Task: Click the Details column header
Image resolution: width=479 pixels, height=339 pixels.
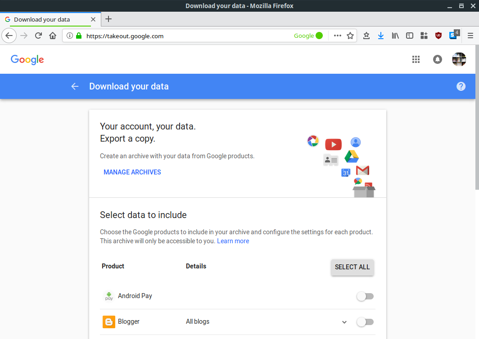Action: pyautogui.click(x=196, y=266)
